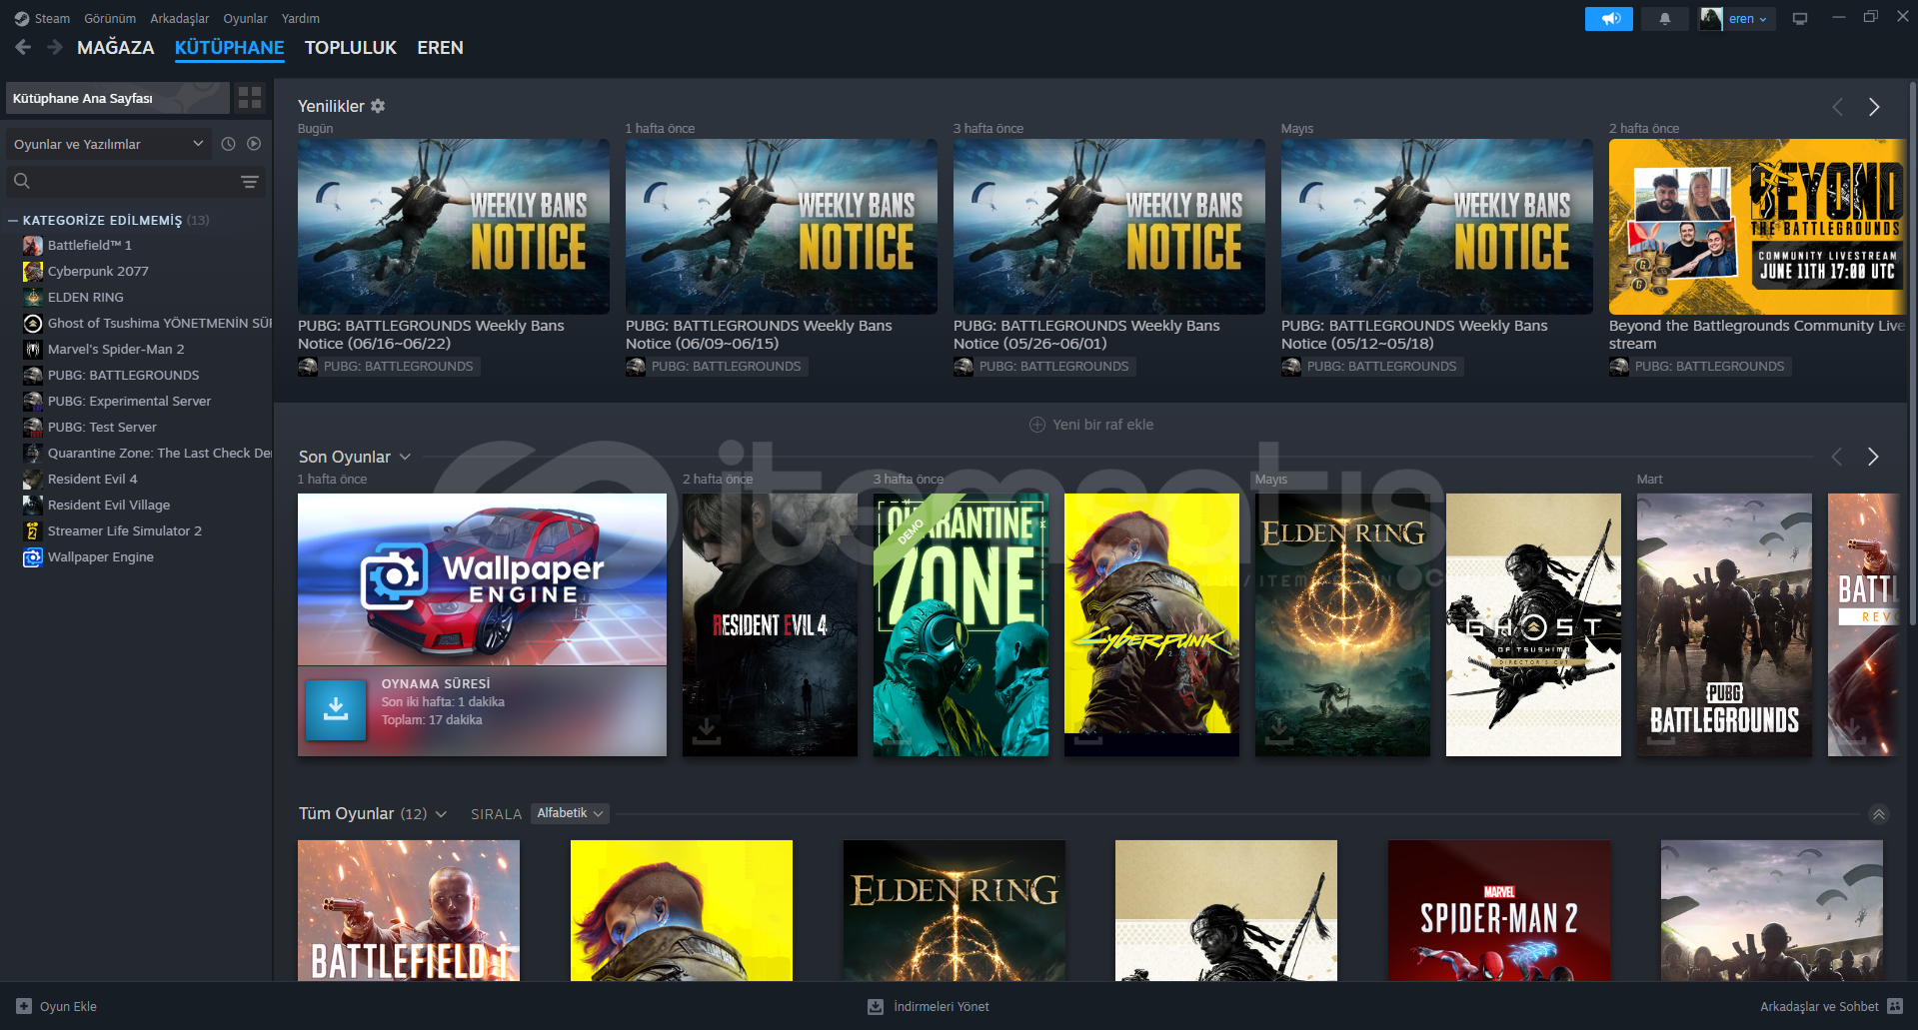1918x1030 pixels.
Task: Click the back navigation arrow
Action: [23, 47]
